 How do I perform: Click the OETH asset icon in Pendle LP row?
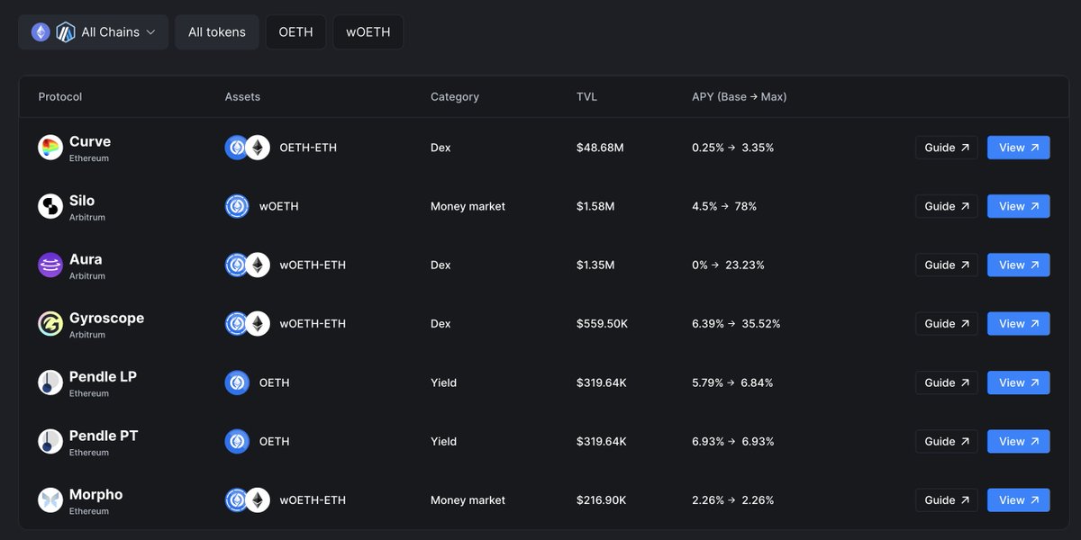tap(237, 382)
